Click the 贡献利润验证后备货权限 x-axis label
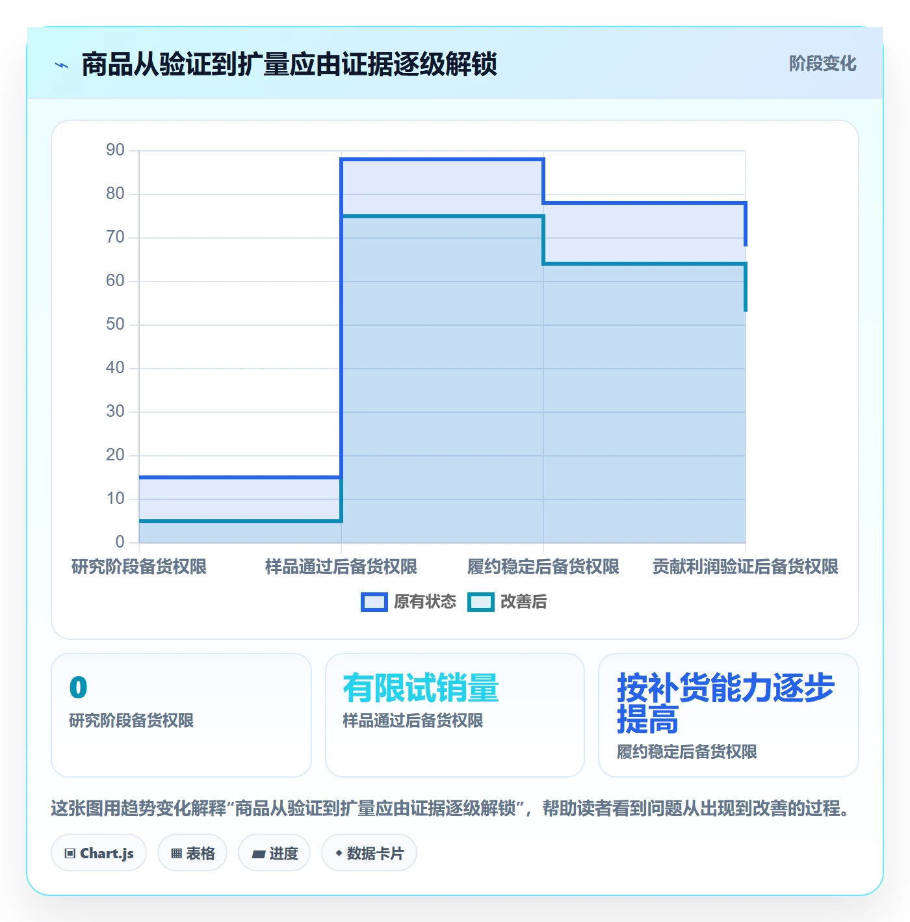910x922 pixels. coord(746,567)
